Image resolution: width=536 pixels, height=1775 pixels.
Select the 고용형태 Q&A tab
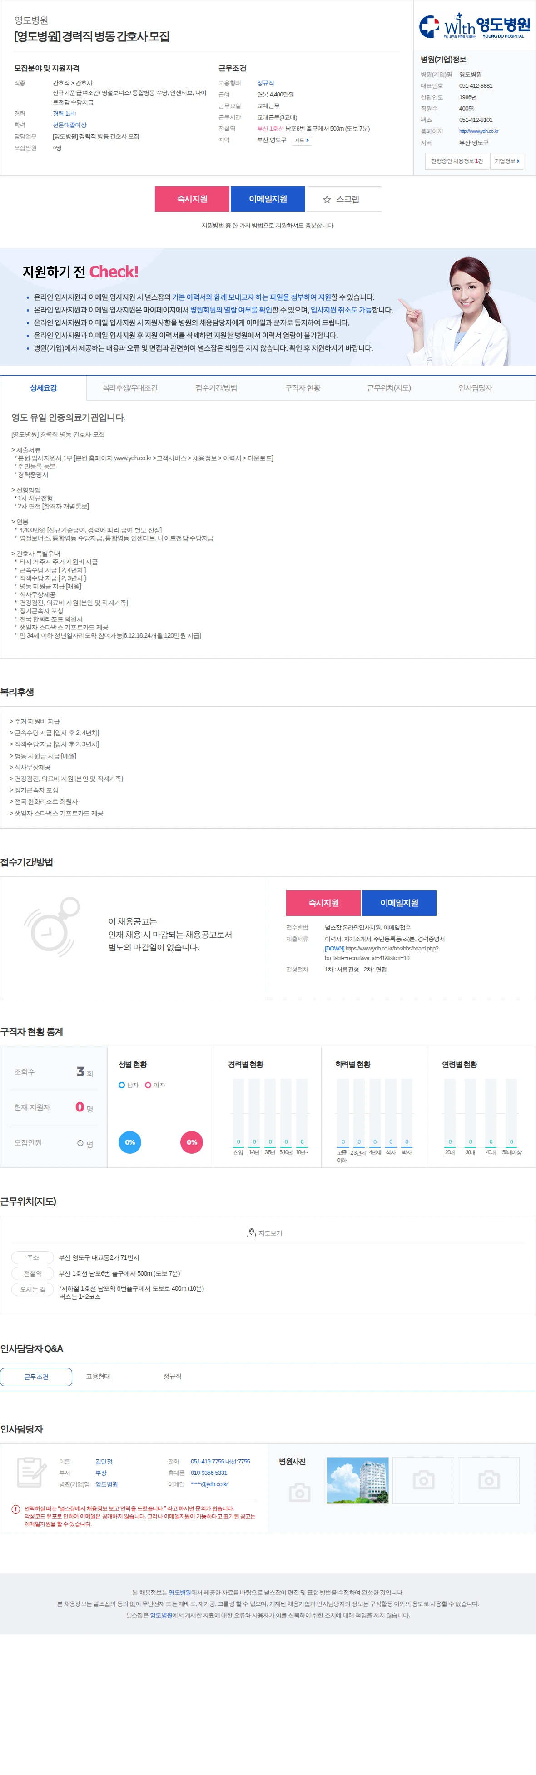click(x=98, y=1377)
